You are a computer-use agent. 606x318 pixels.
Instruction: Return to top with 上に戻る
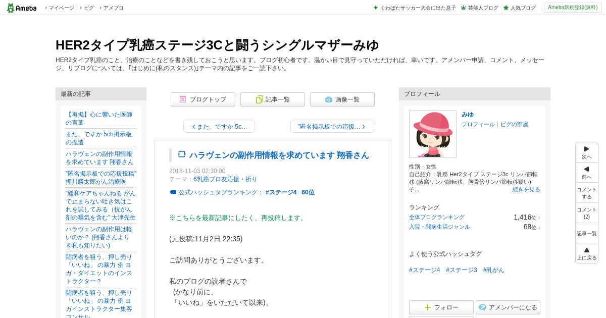point(587,253)
